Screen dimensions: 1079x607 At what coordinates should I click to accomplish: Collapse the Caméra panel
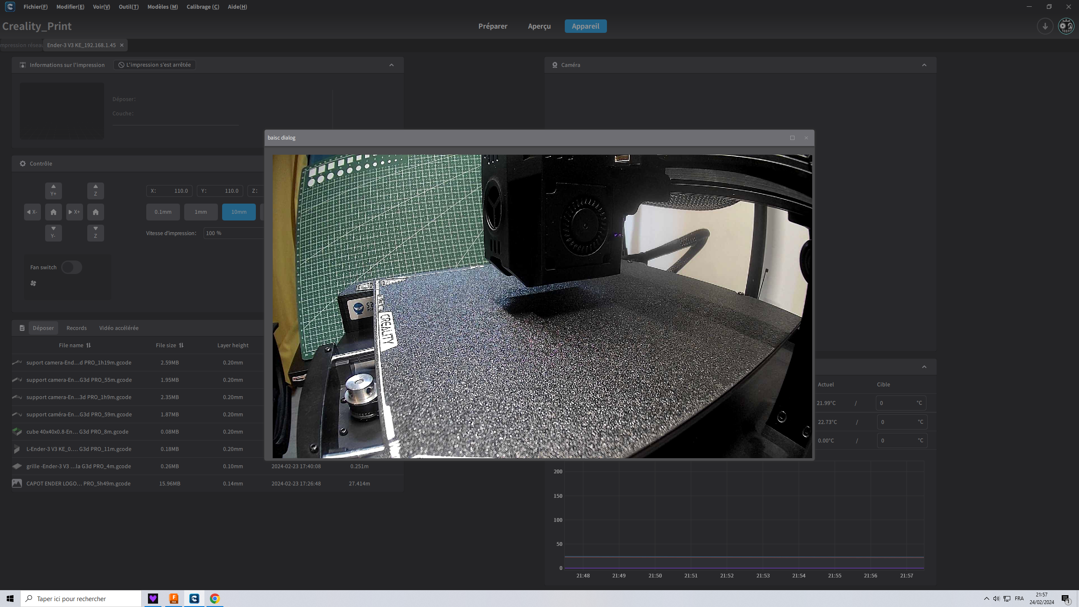[x=924, y=65]
